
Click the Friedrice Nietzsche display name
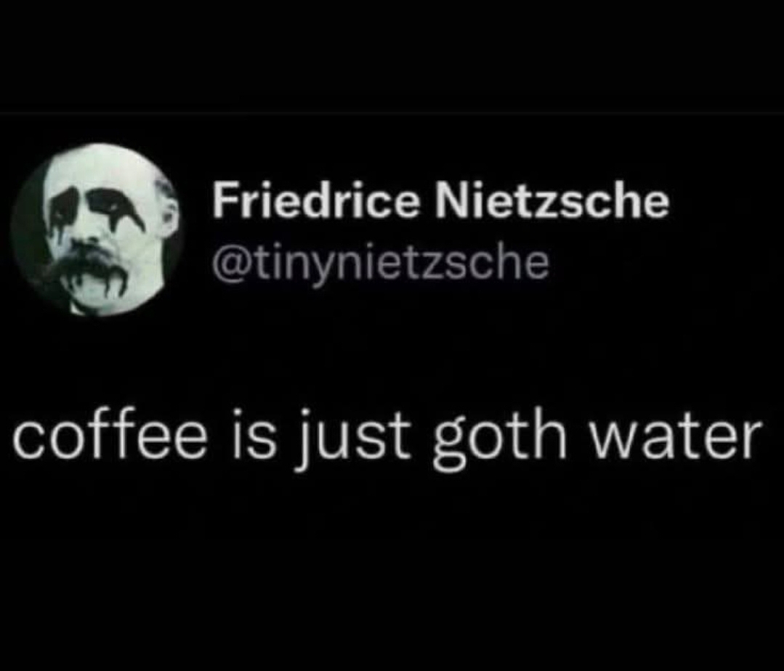440,200
